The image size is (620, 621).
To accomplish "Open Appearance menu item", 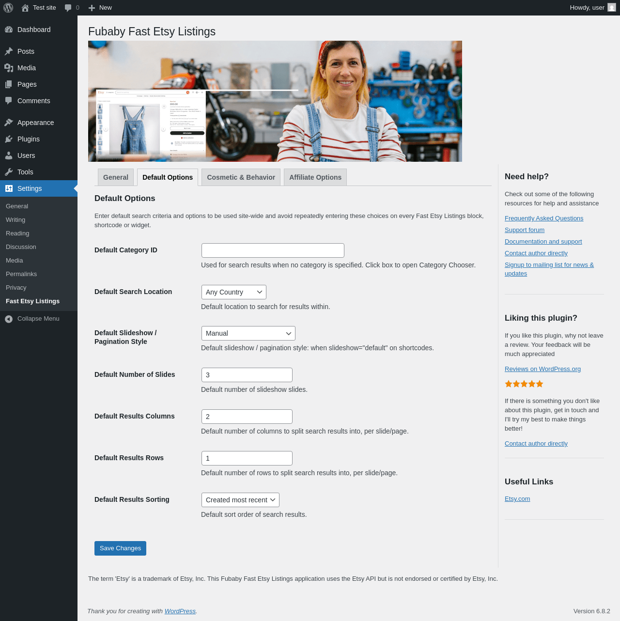I will click(39, 123).
